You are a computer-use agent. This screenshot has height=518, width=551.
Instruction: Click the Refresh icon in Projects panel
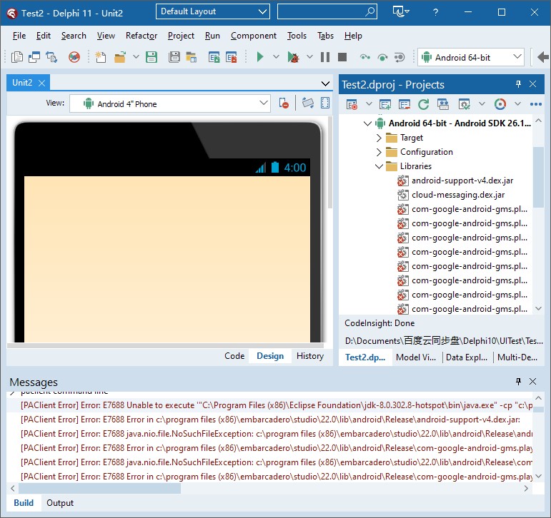coord(423,104)
